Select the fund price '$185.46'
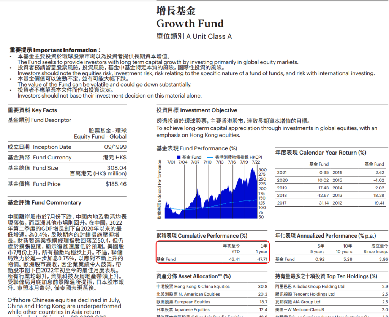Image resolution: width=389 pixels, height=317 pixels. click(116, 184)
